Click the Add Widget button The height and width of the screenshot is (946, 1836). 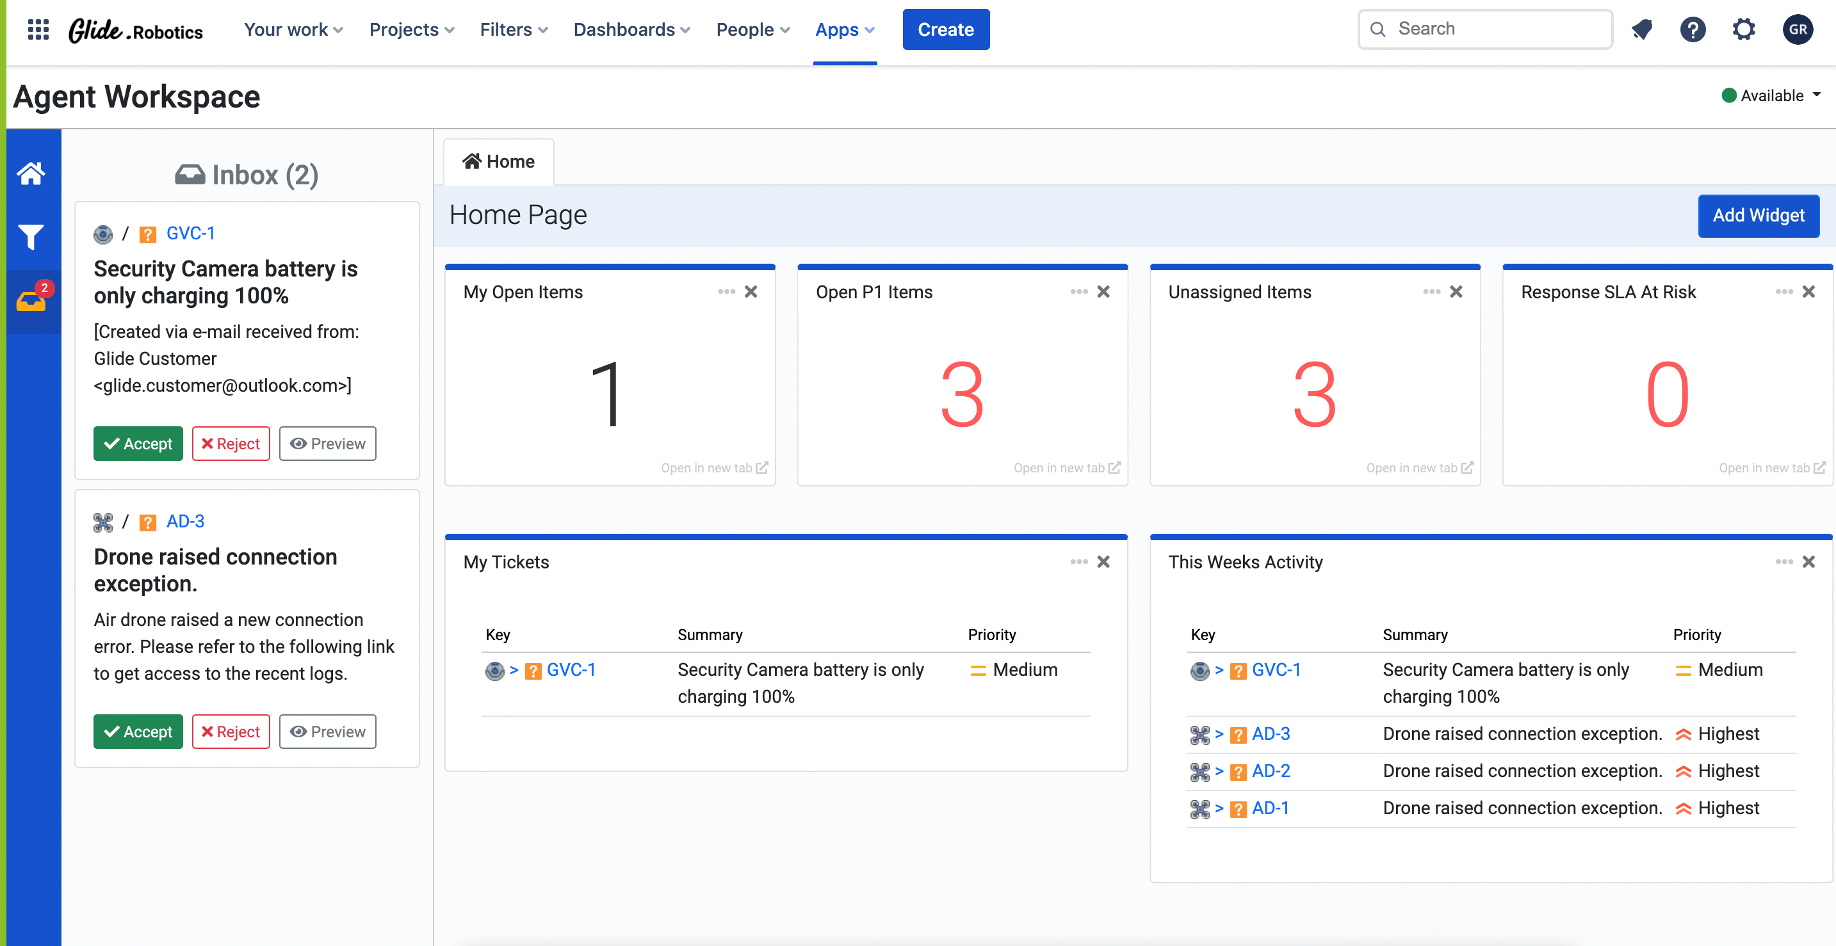click(x=1758, y=216)
